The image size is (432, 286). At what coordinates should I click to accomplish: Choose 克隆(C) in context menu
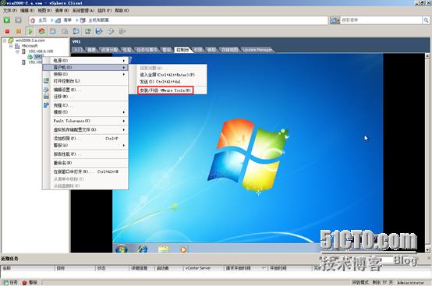point(86,105)
